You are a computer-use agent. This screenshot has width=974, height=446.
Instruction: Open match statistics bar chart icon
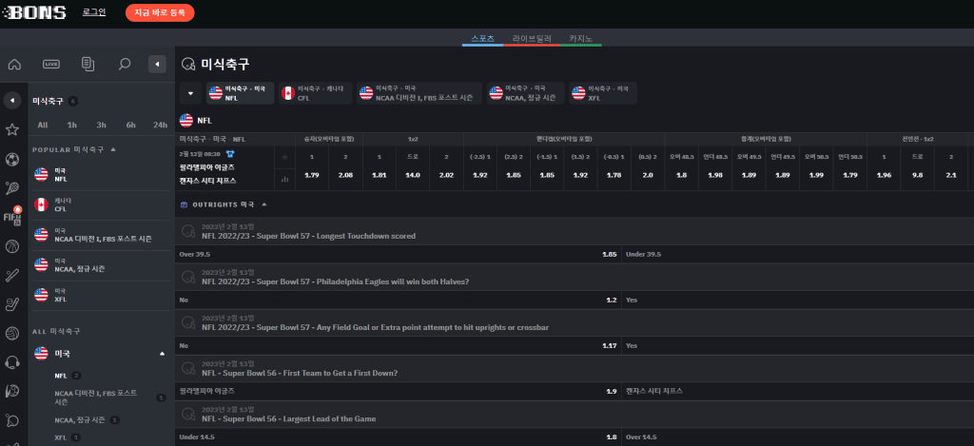(285, 180)
